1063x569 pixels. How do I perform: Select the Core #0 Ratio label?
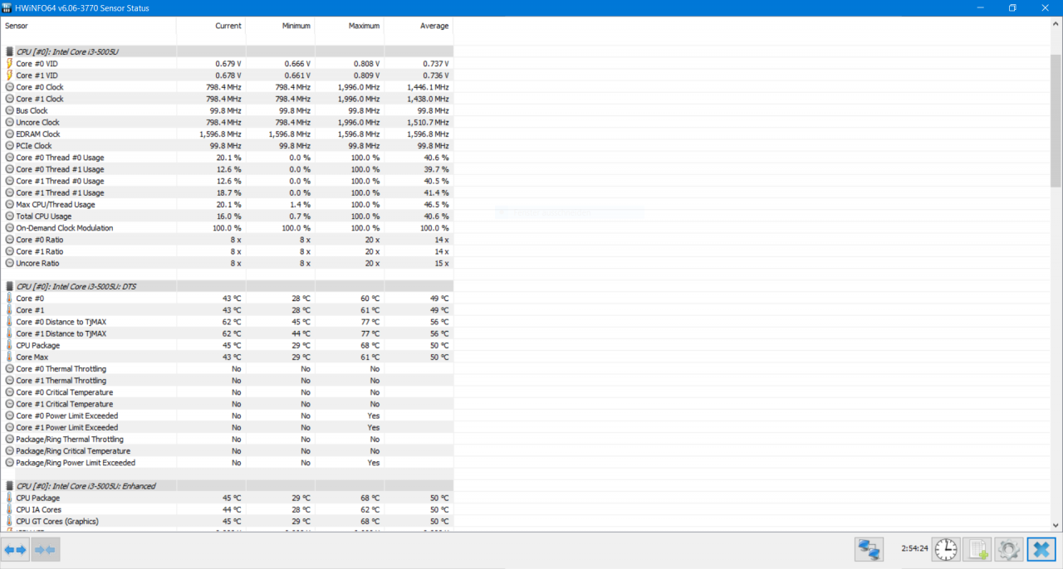click(40, 240)
